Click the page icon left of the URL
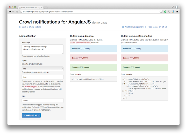The width and height of the screenshot is (187, 135). pyautogui.click(x=21, y=12)
